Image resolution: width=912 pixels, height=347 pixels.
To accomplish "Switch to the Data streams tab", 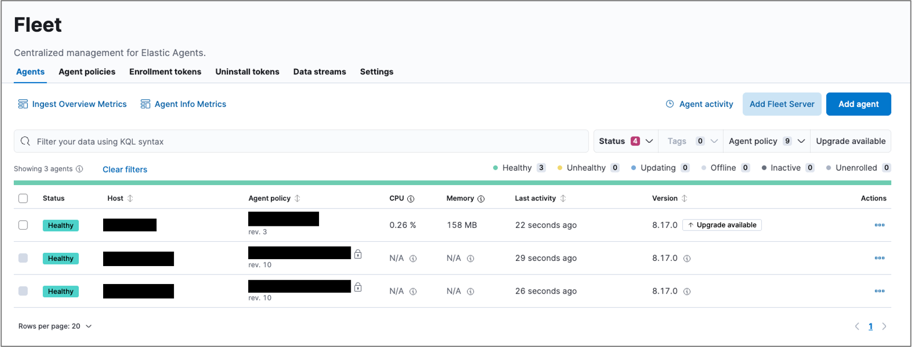I will (x=320, y=71).
